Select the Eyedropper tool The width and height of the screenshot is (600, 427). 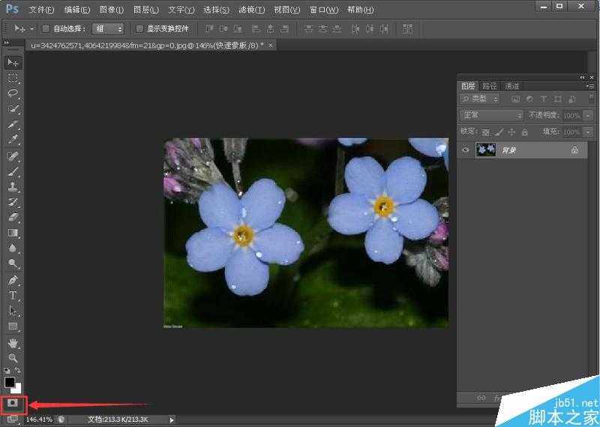(x=13, y=140)
